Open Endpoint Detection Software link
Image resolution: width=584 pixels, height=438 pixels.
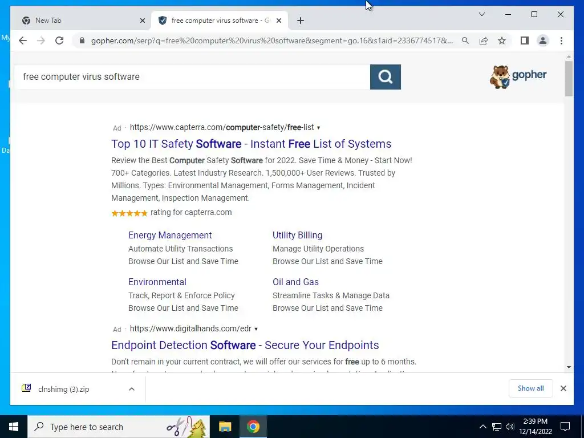pos(245,345)
